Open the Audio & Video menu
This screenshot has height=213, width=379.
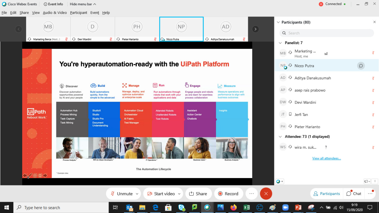pos(55,13)
